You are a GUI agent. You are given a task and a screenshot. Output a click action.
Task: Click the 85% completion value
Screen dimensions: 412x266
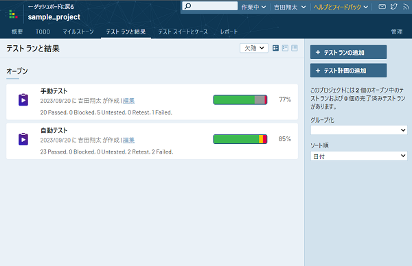(x=285, y=138)
